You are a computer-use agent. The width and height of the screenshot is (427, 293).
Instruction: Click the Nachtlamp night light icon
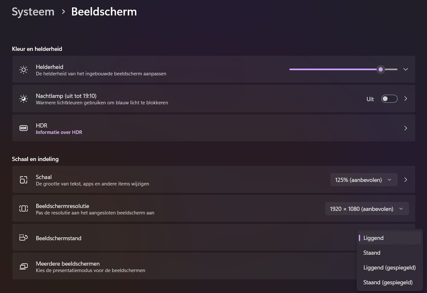(24, 99)
